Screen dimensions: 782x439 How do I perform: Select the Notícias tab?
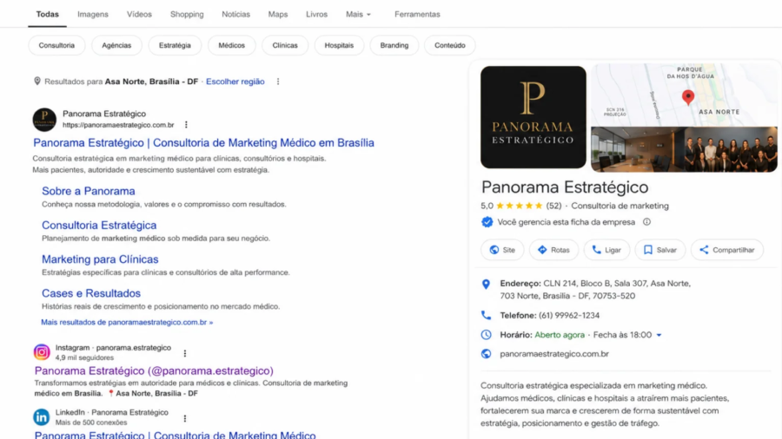click(235, 15)
